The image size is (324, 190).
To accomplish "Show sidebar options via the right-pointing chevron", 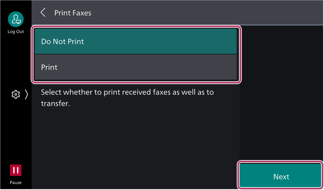I will tap(26, 95).
